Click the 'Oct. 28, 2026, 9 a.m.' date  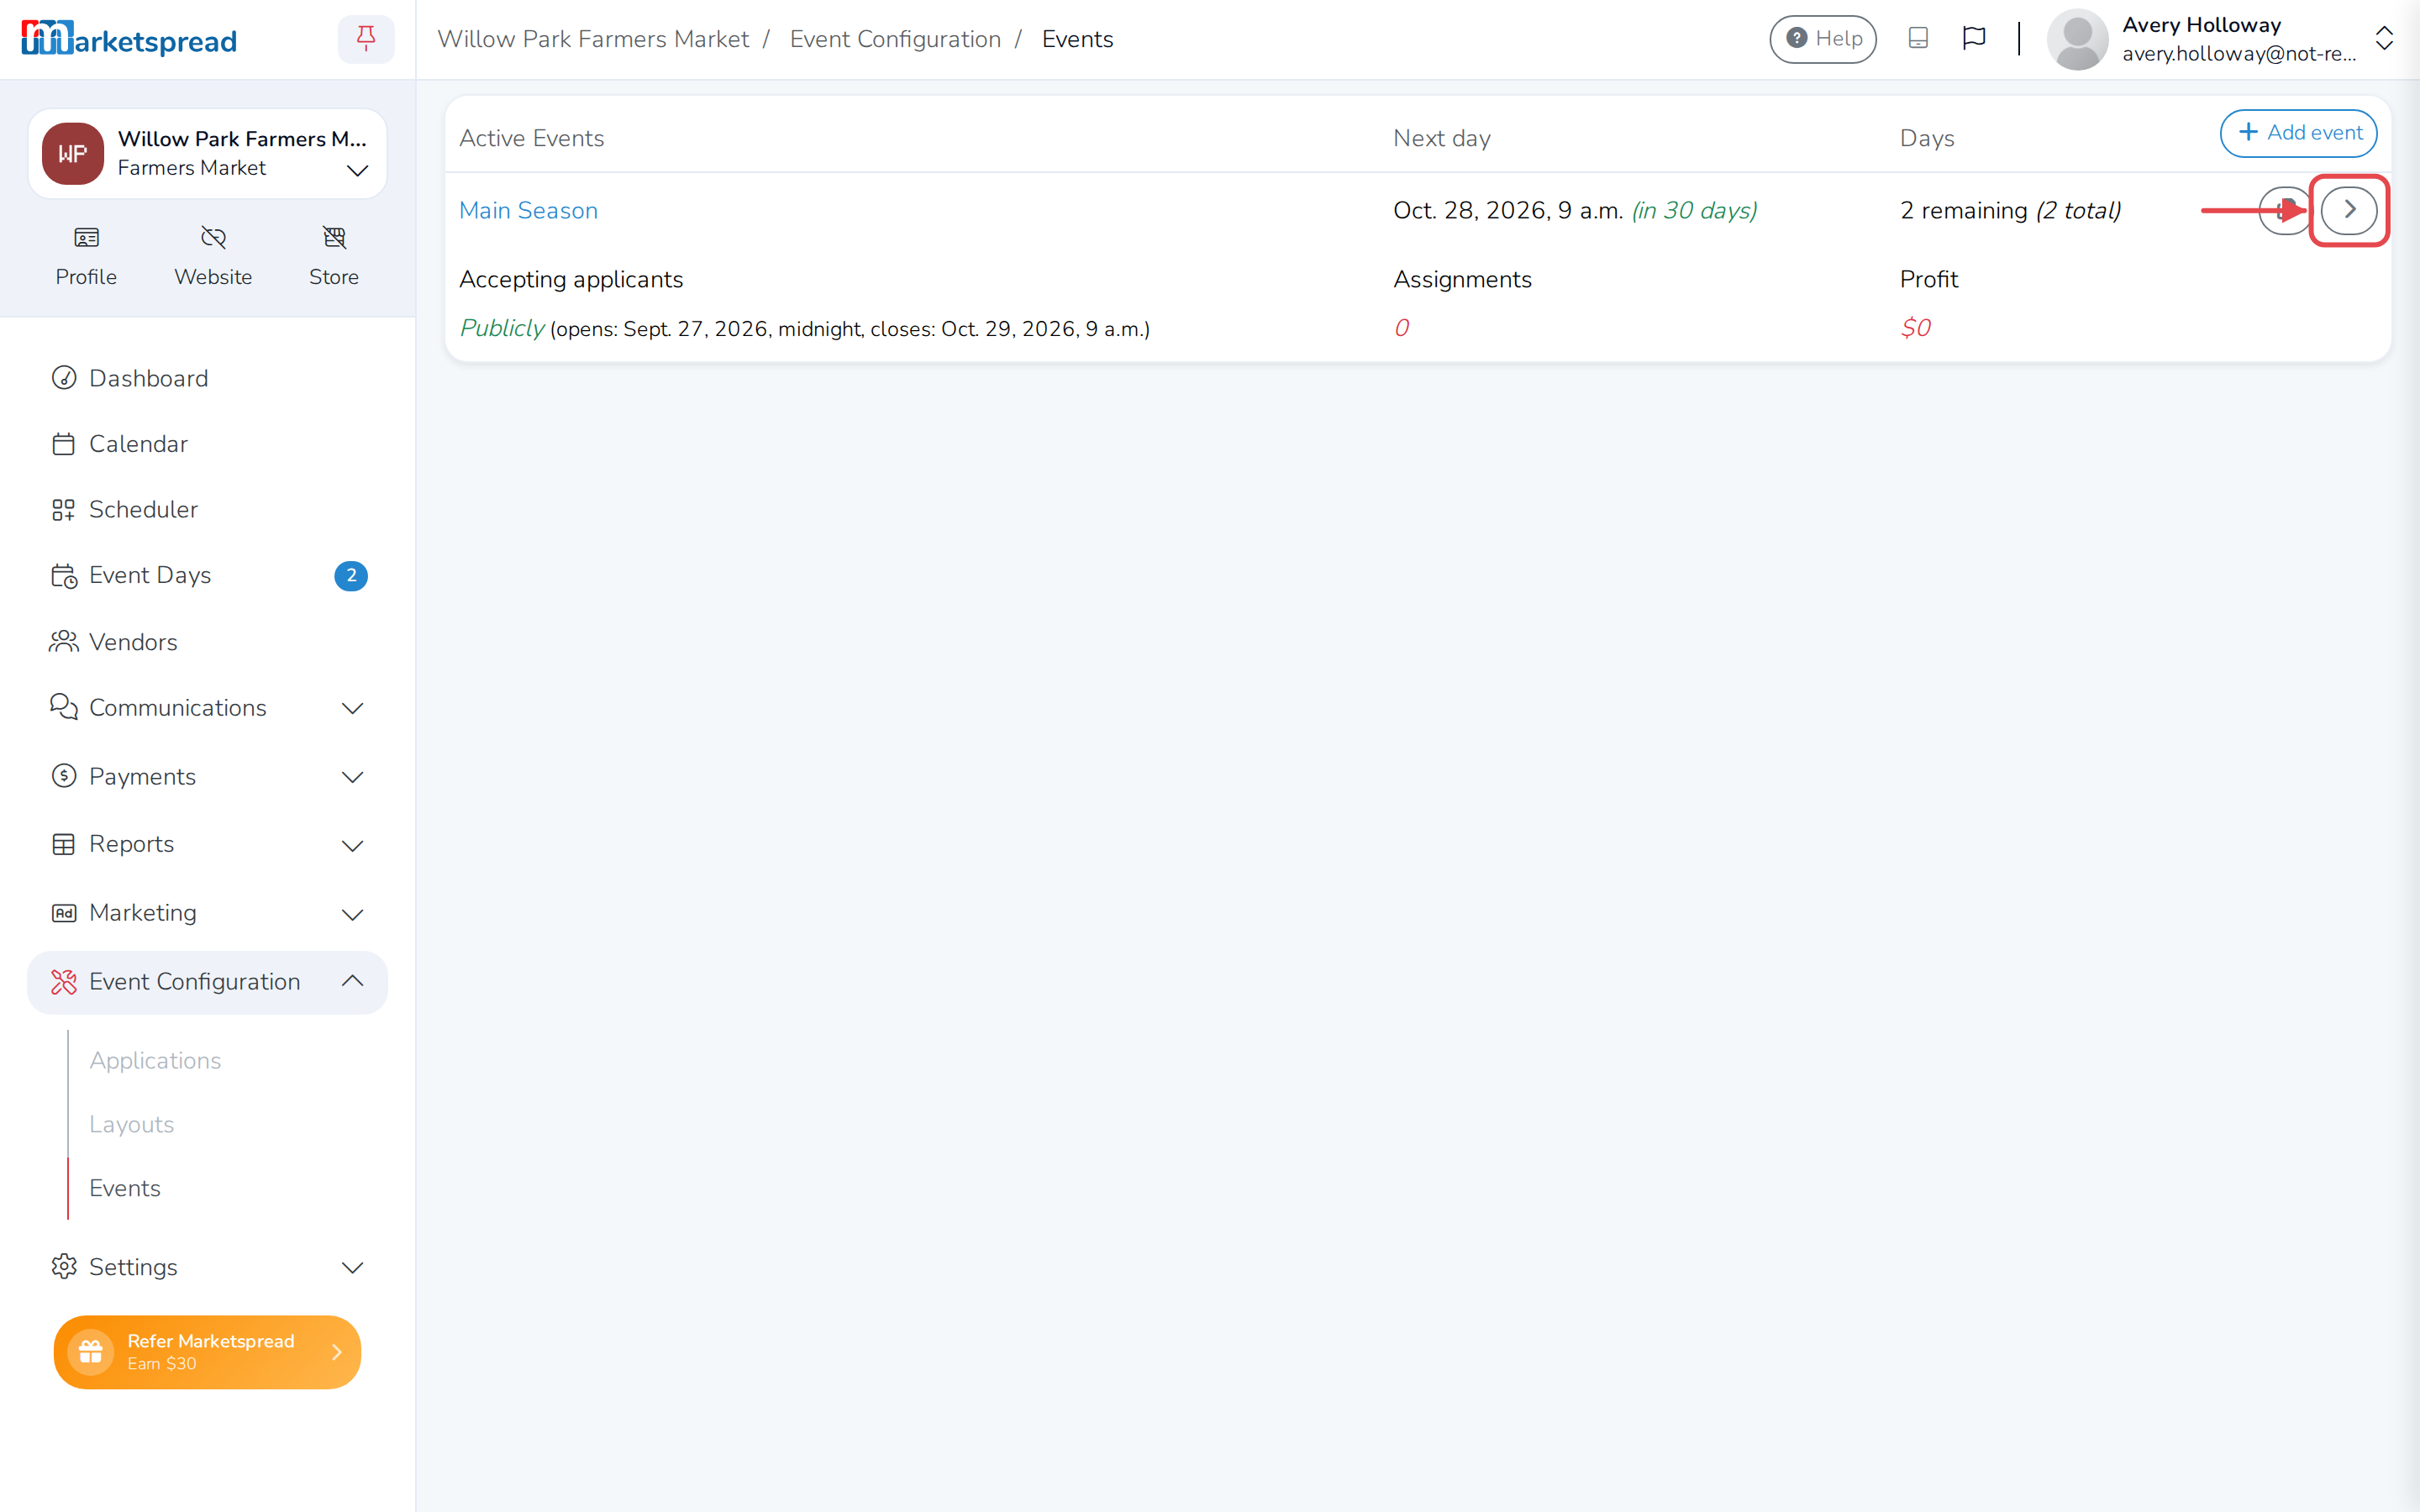[1507, 210]
